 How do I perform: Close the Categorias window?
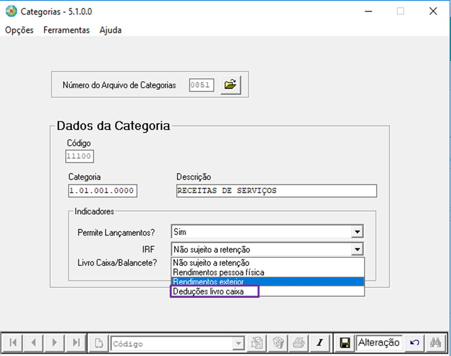coord(433,11)
